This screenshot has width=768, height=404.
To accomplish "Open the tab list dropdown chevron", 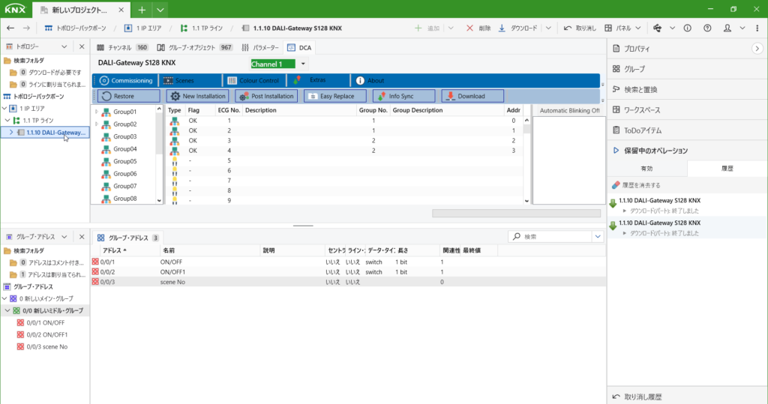I will tap(160, 10).
